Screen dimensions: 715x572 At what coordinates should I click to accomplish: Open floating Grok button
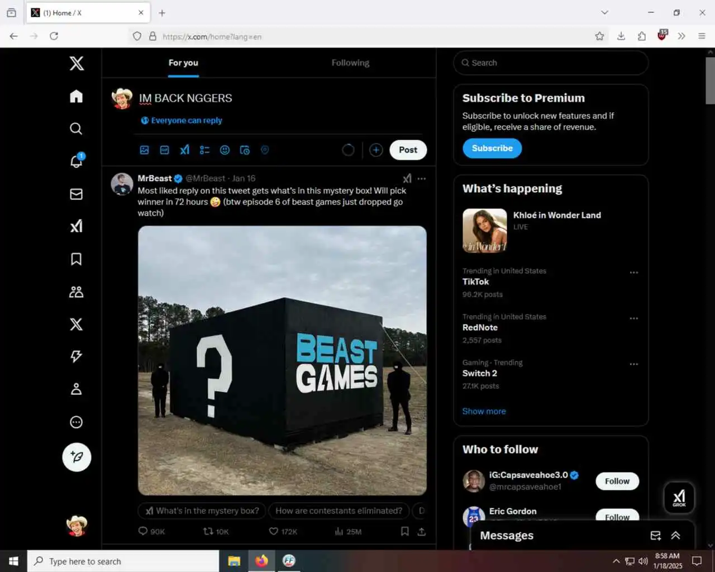click(x=679, y=497)
